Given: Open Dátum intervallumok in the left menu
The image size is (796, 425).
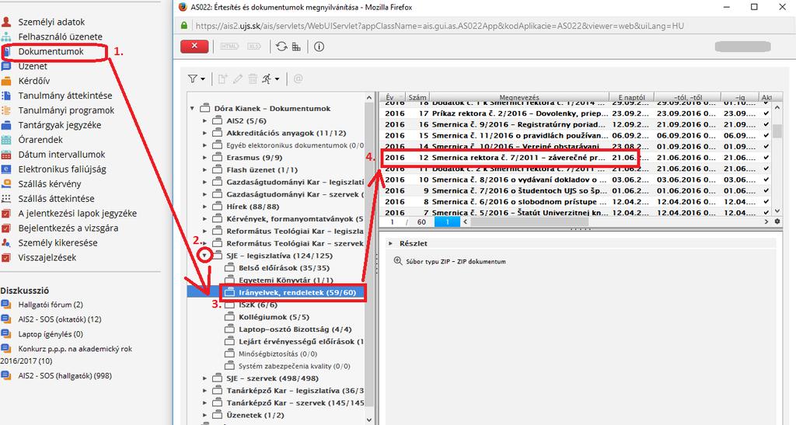Looking at the screenshot, I should [61, 154].
